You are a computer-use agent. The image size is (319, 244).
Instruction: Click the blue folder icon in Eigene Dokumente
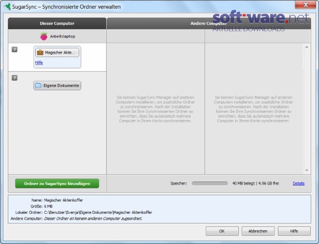(38, 85)
